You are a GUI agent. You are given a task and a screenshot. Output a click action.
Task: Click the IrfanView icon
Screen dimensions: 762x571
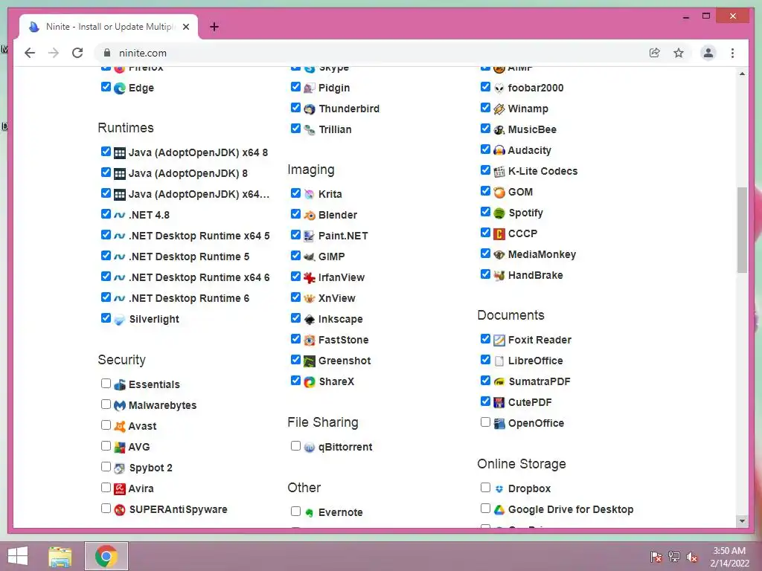(309, 278)
